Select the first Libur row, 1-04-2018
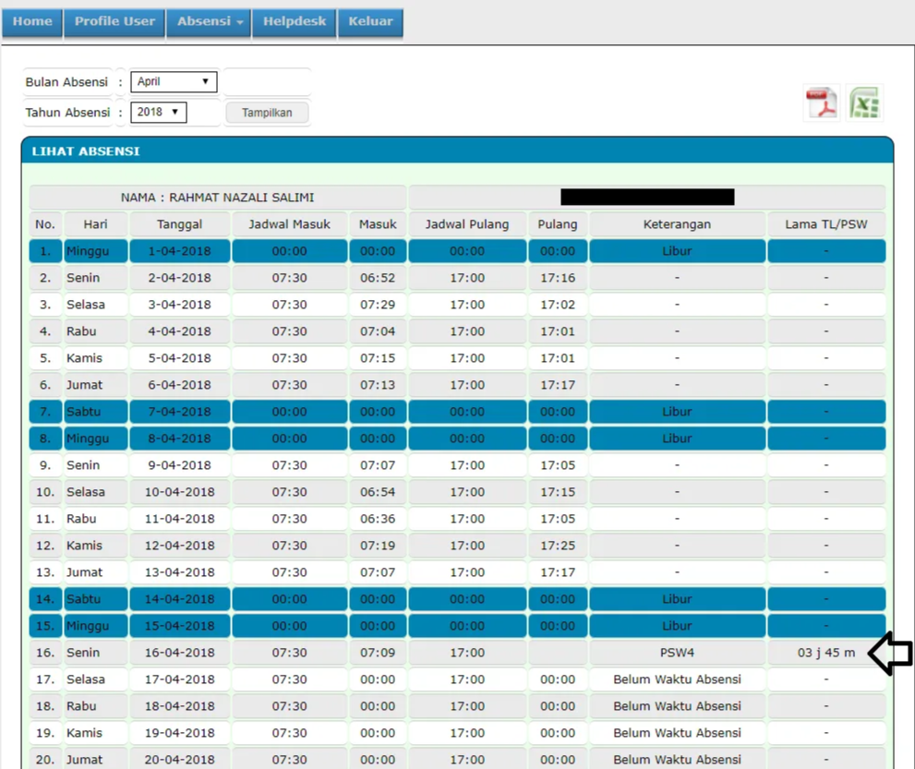The width and height of the screenshot is (915, 769). tap(458, 251)
